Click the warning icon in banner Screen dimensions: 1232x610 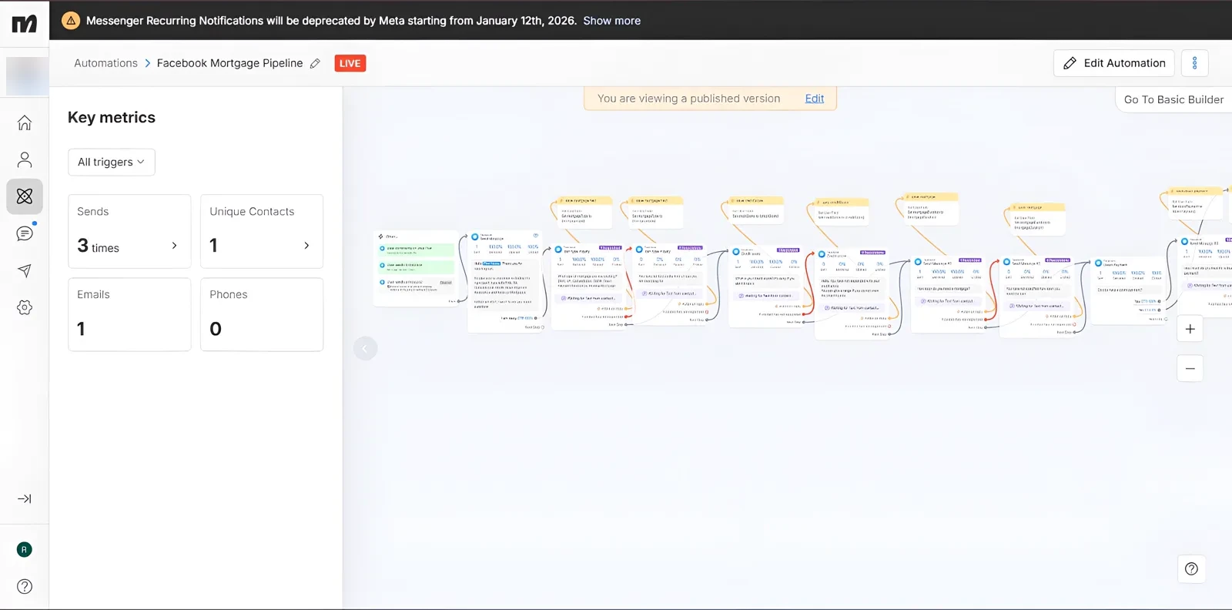pyautogui.click(x=70, y=21)
